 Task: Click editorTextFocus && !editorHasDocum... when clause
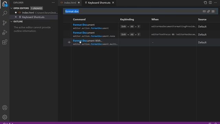pyautogui.click(x=174, y=34)
